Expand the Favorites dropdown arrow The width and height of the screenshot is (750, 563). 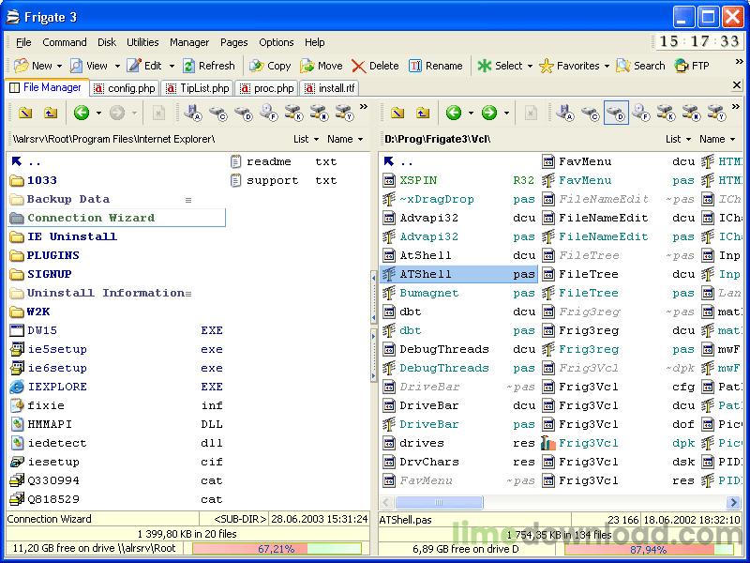[607, 66]
